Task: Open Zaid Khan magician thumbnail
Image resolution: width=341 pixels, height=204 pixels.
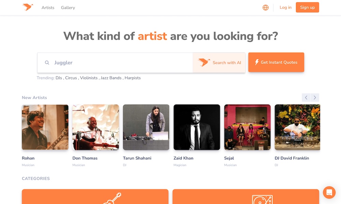Action: pos(197,127)
